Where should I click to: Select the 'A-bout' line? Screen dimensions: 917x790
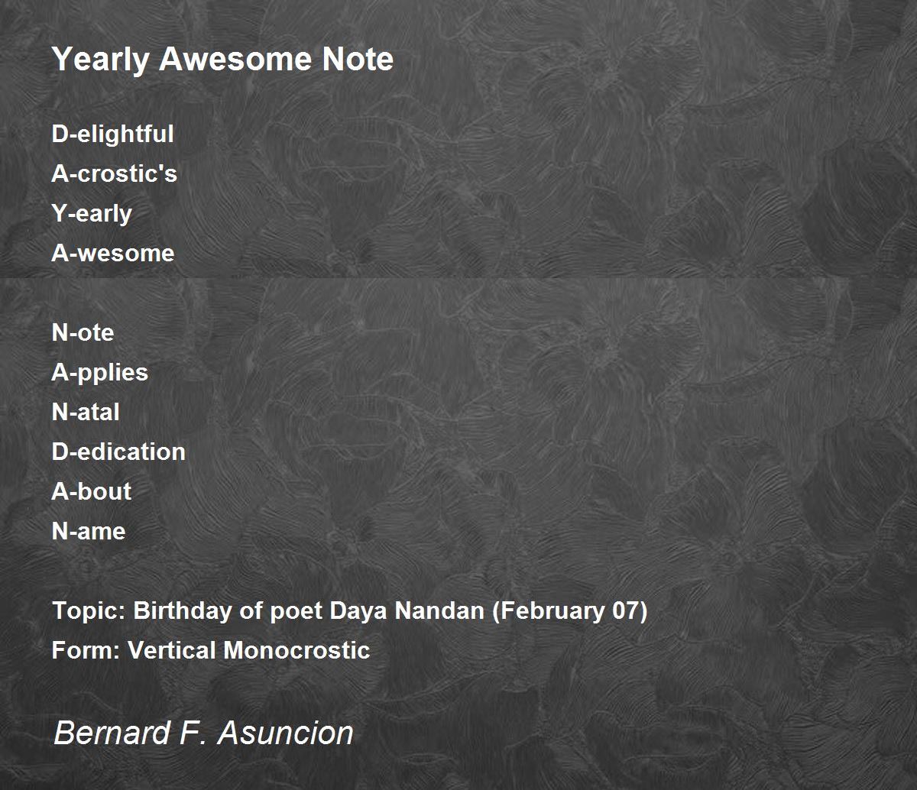coord(92,491)
